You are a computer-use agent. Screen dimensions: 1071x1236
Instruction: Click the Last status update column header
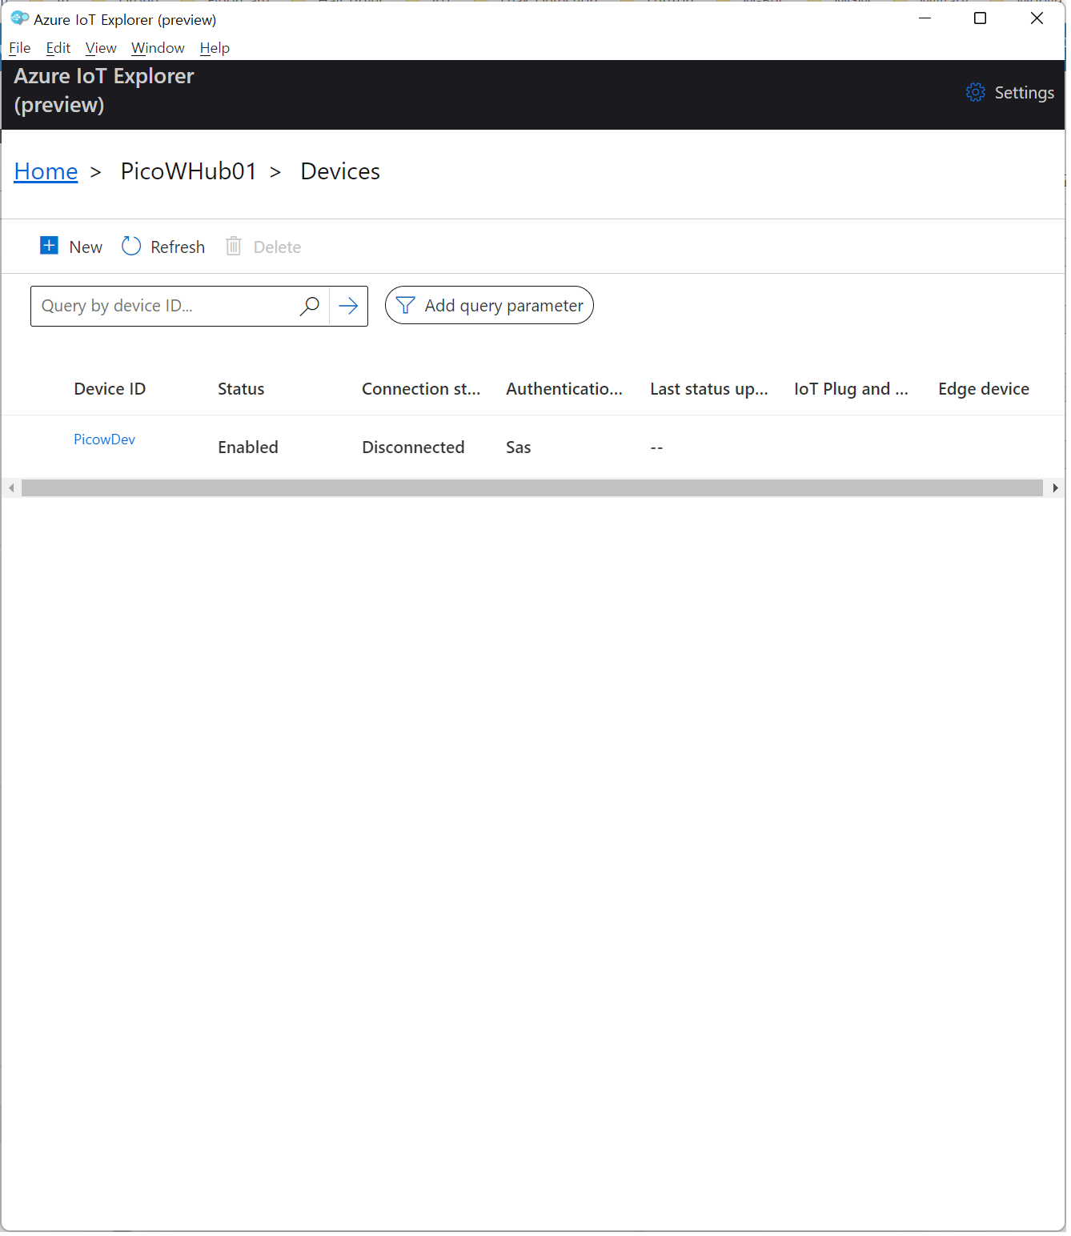[x=709, y=389]
